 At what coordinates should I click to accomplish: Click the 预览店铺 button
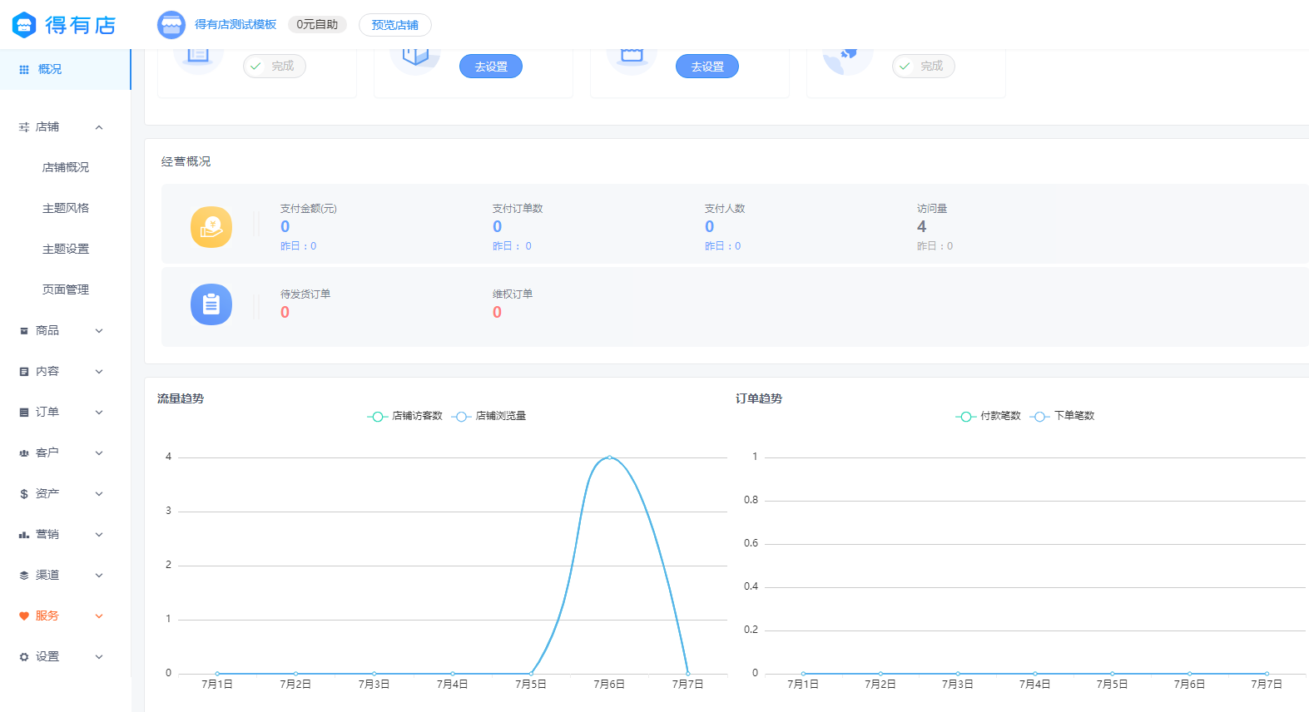[x=394, y=25]
